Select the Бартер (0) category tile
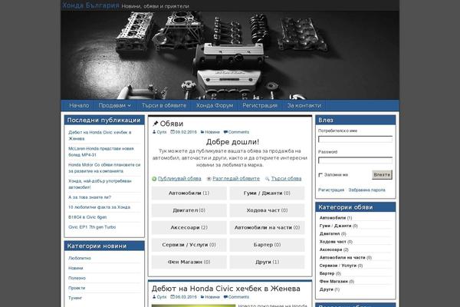 click(267, 245)
